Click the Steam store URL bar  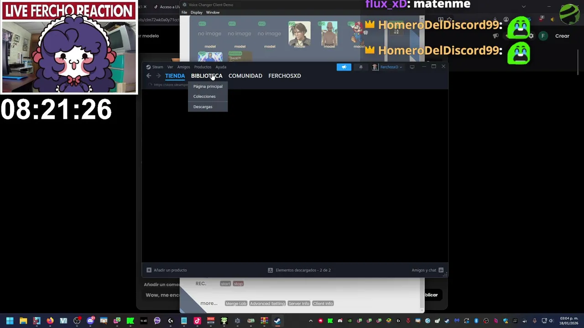(x=171, y=85)
